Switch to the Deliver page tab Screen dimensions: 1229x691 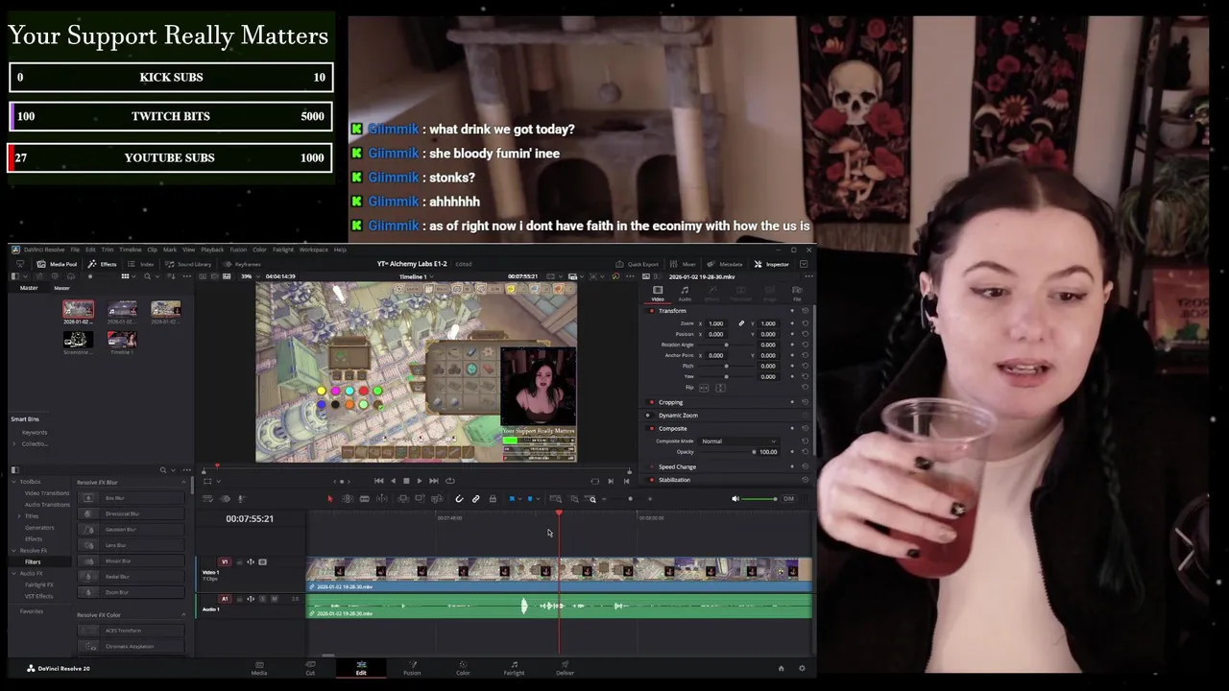point(565,668)
